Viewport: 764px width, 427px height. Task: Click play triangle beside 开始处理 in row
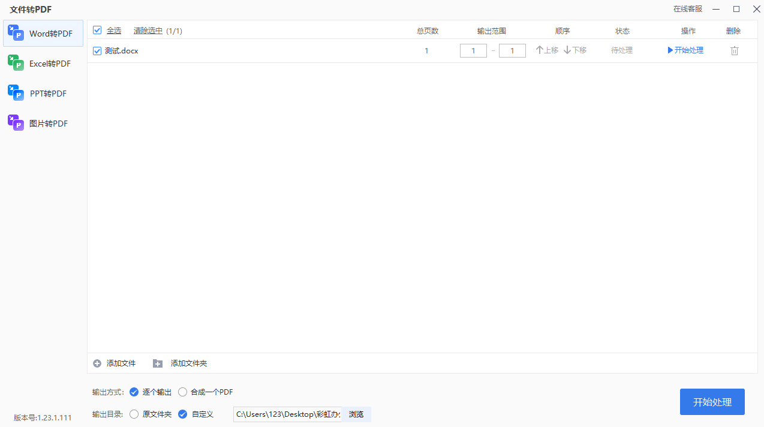pyautogui.click(x=670, y=50)
